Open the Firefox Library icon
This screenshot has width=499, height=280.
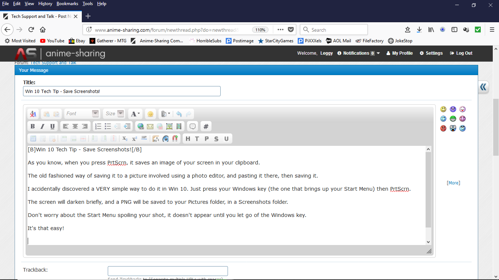431,30
